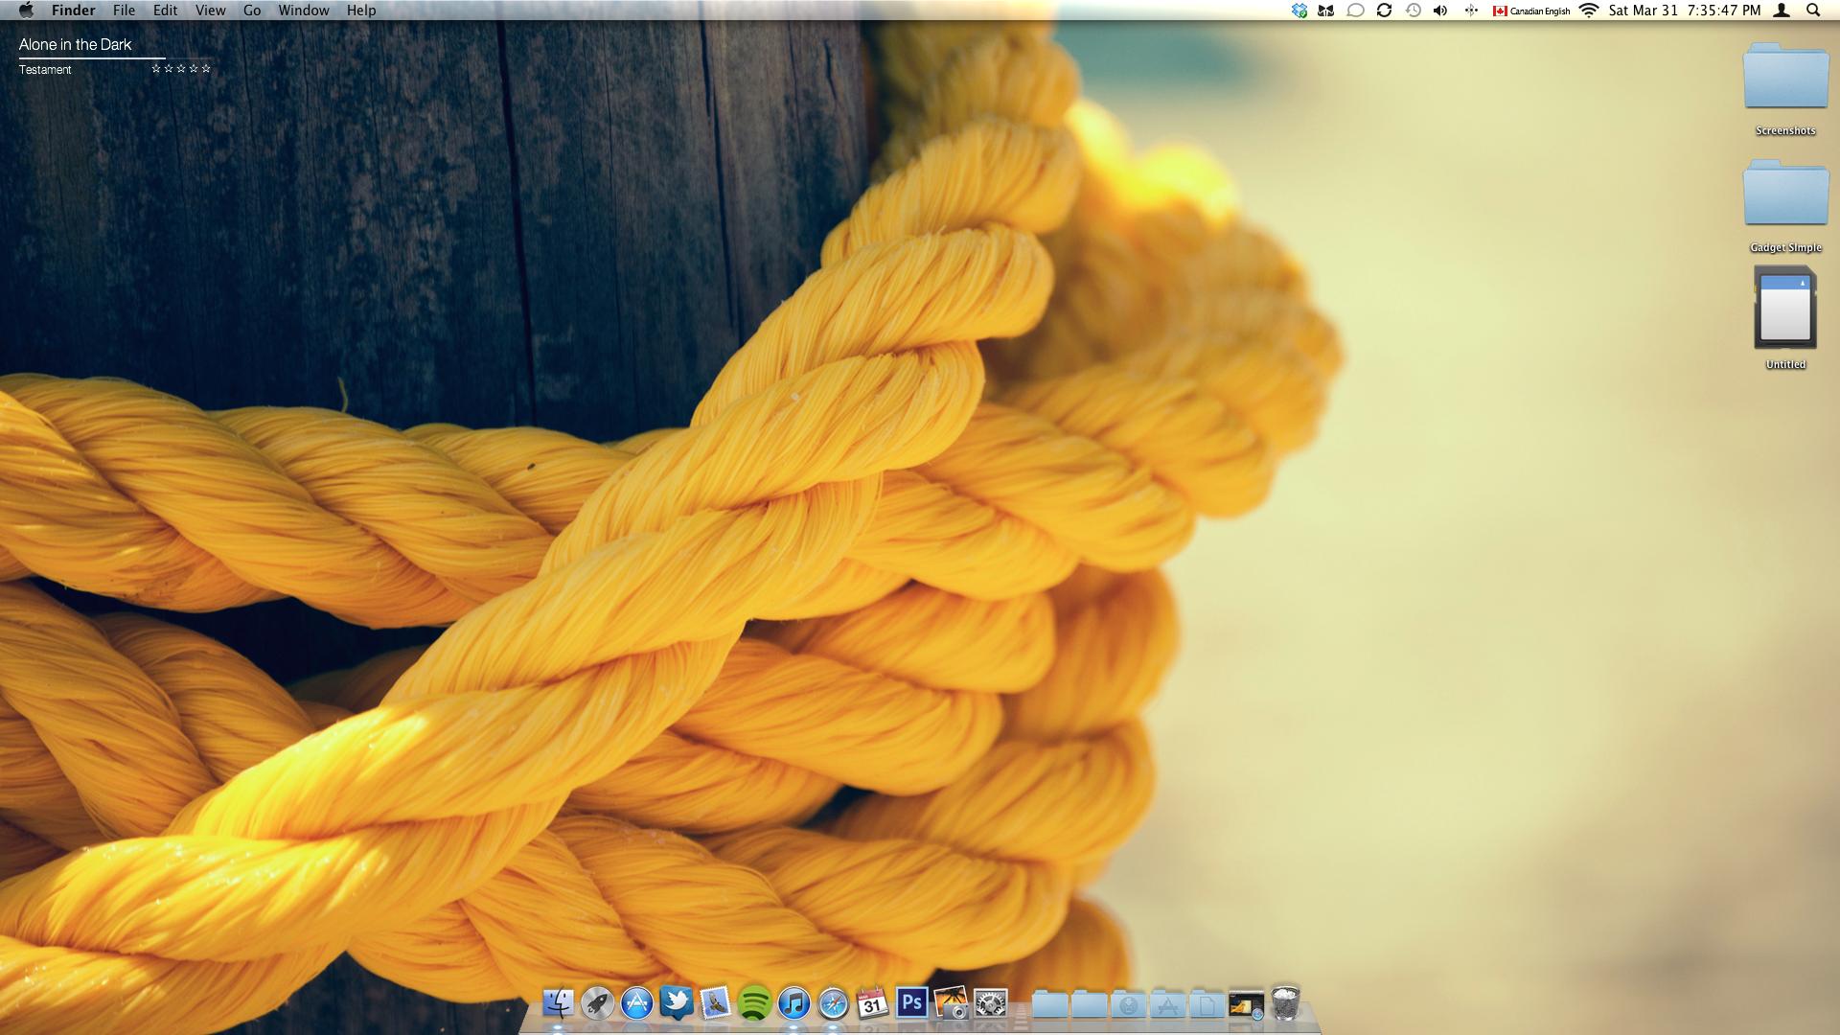Open the Twitter app in dock
1840x1035 pixels.
tap(677, 1003)
